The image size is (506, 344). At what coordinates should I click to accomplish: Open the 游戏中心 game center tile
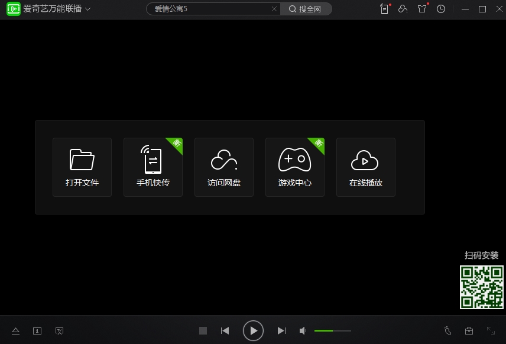click(294, 167)
